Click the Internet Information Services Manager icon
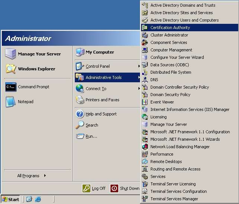 point(145,109)
